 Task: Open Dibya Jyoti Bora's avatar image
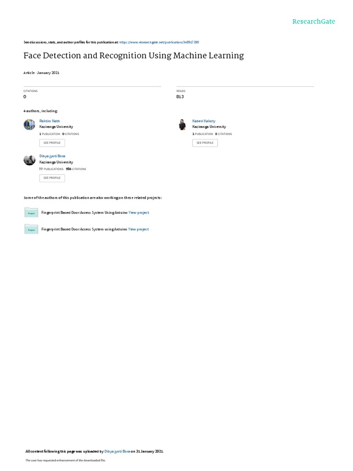29,160
